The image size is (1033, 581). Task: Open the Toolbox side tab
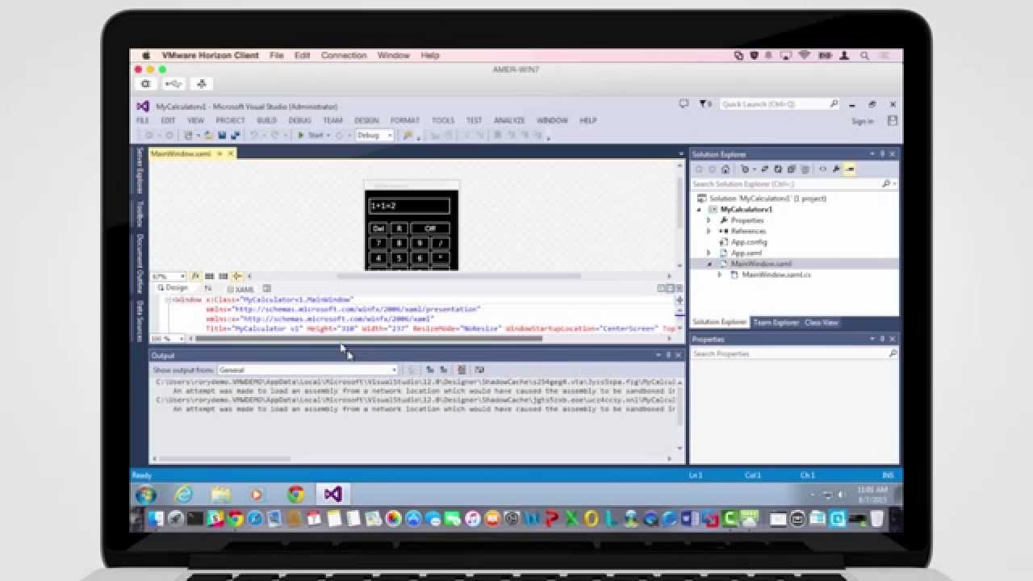tap(139, 214)
